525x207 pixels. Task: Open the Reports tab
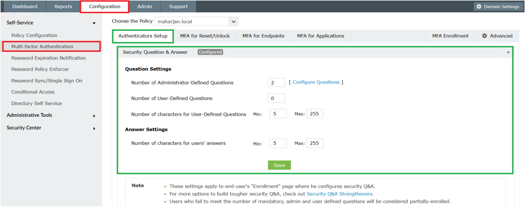coord(63,7)
